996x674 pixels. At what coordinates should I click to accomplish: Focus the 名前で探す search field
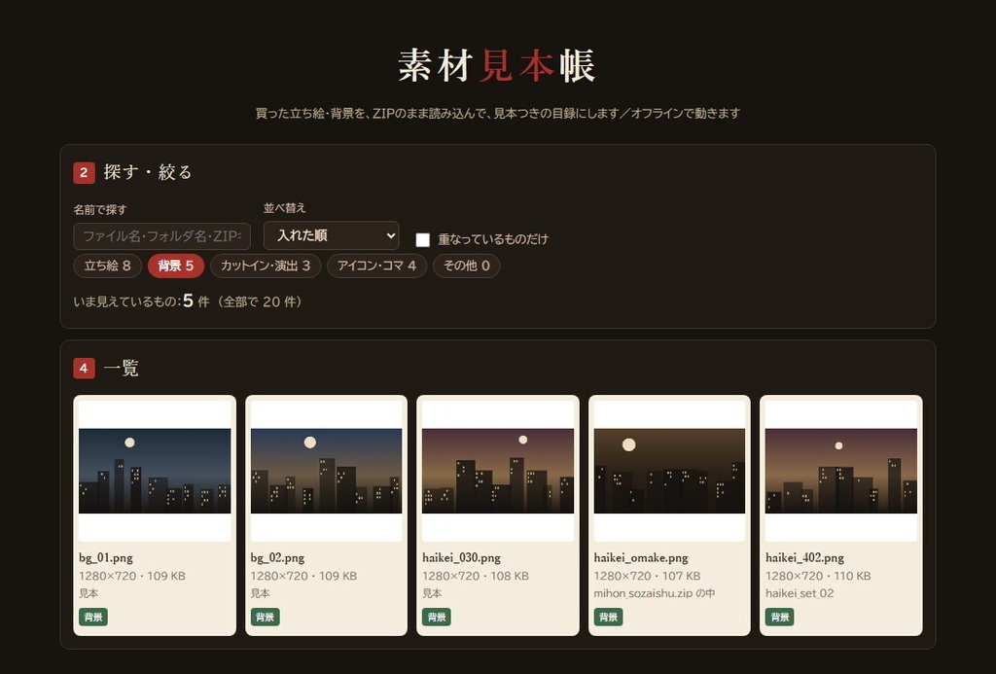tap(162, 236)
